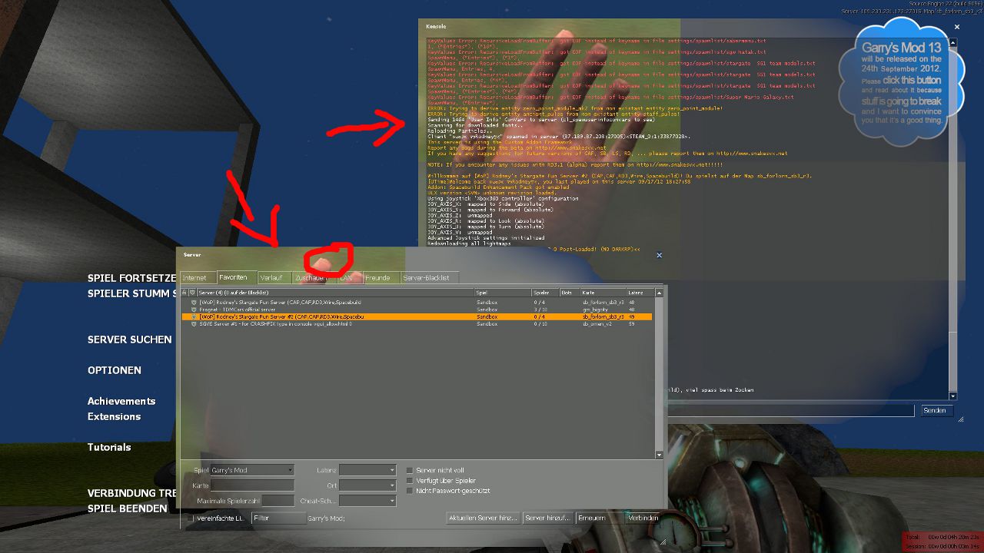This screenshot has width=984, height=553.
Task: Click the VAC shield column header icon
Action: [192, 293]
